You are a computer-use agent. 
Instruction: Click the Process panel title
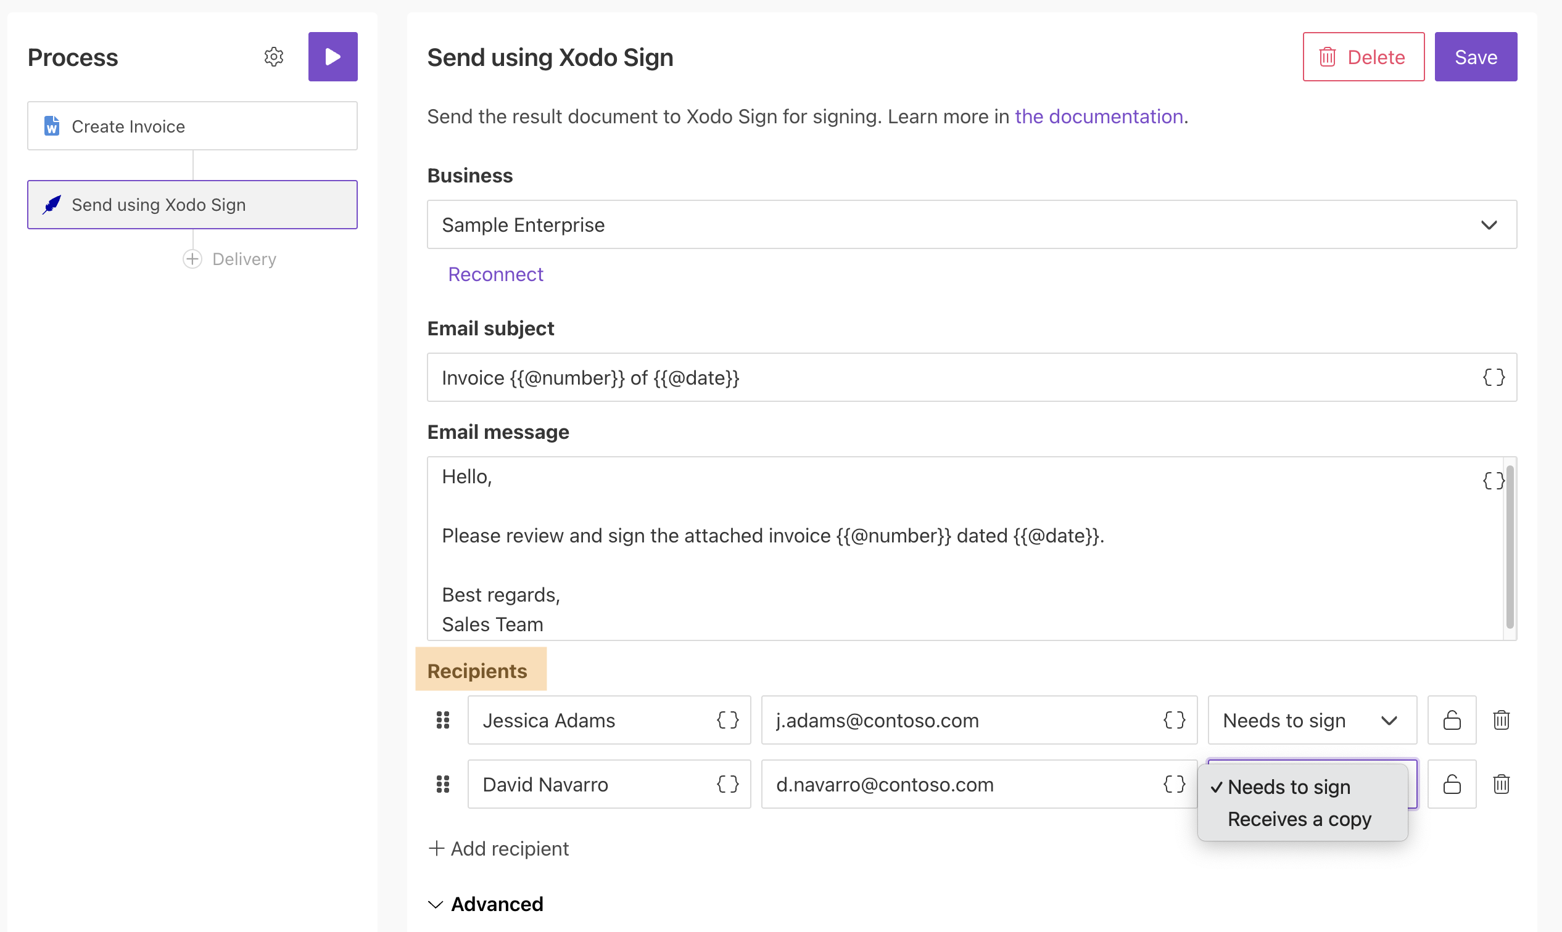point(73,58)
